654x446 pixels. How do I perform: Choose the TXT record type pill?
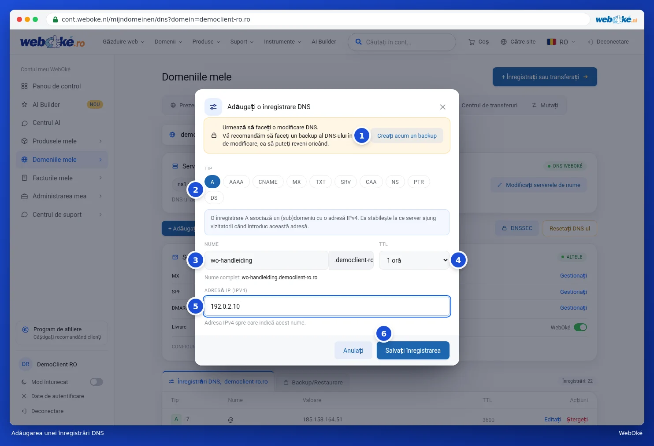point(320,182)
